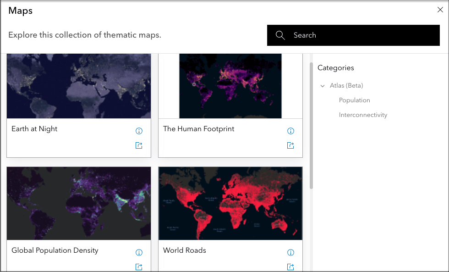Open the Earth at Night map via share icon
The height and width of the screenshot is (272, 449).
click(x=139, y=145)
